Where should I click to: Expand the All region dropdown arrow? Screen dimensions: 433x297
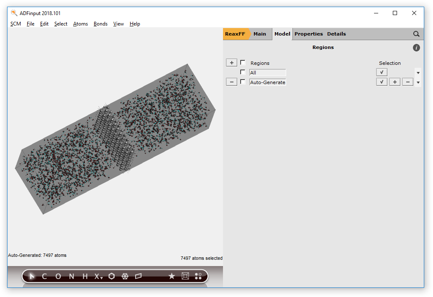(418, 73)
